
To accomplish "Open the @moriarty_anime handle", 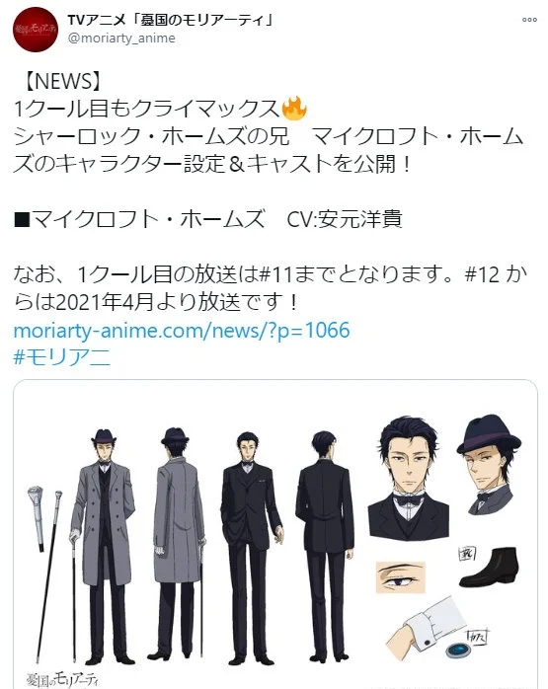I will [x=121, y=38].
